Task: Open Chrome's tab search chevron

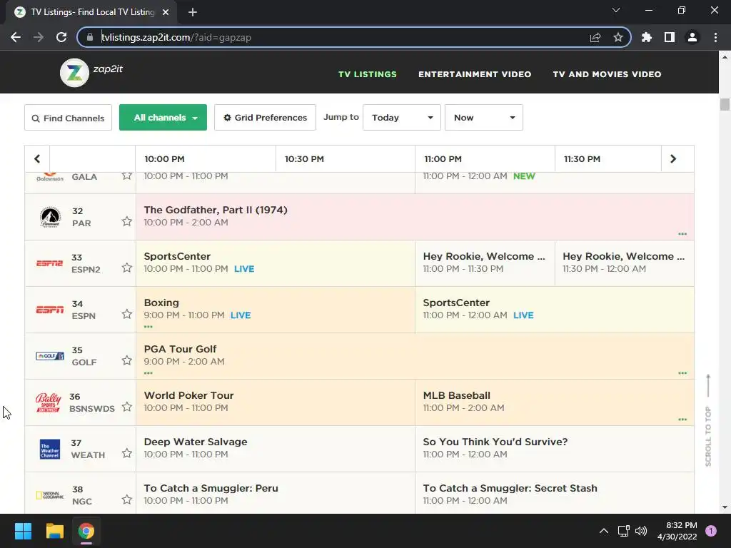Action: [616, 10]
